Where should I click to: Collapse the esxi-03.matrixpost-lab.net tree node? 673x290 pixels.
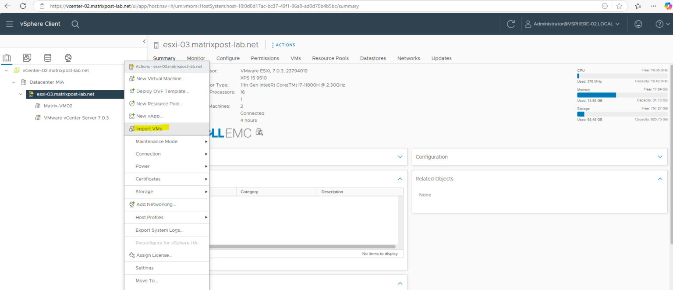click(x=20, y=94)
